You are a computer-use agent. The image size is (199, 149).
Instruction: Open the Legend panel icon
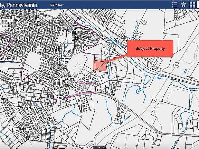pyautogui.click(x=174, y=5)
